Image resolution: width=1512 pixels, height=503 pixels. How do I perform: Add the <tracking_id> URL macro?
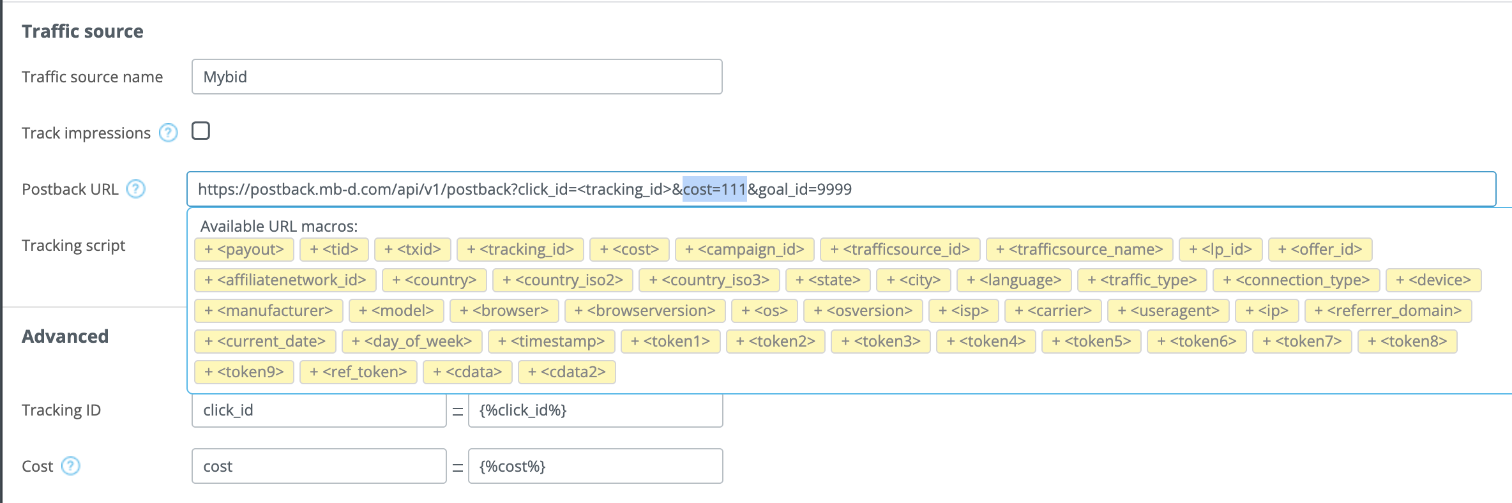pos(520,250)
